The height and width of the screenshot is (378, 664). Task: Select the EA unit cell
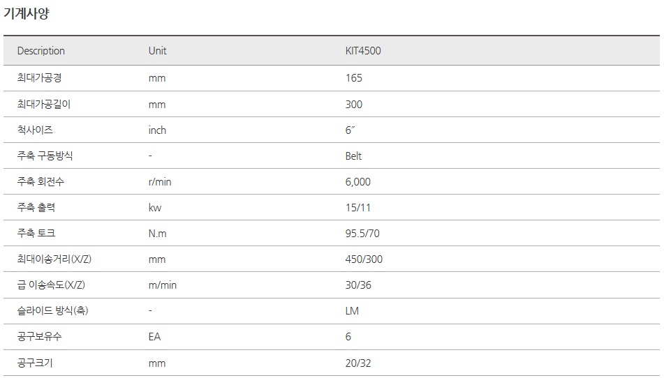(155, 337)
